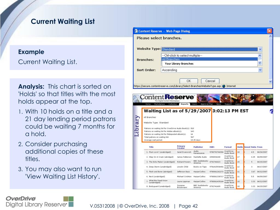Click the ContentReserve logo
The height and width of the screenshot is (210, 280).
point(167,97)
